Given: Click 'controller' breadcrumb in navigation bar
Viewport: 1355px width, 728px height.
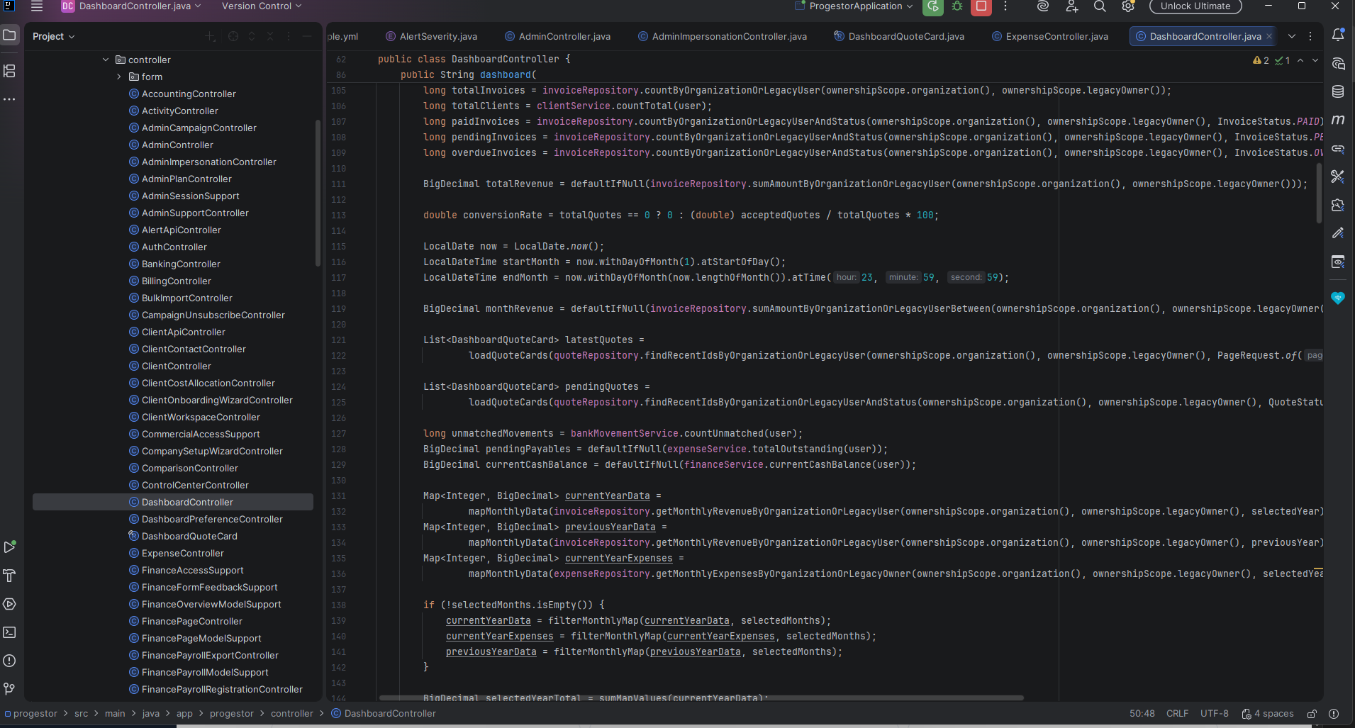Looking at the screenshot, I should (291, 714).
